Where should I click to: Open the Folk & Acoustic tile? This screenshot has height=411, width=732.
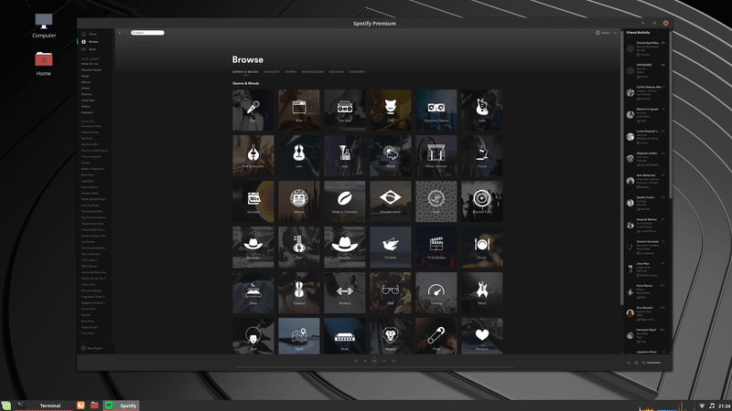click(x=253, y=155)
